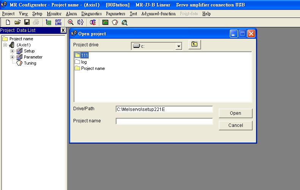Screen dimensions: 300x190
Task: Open the Parameters menu
Action: [x=115, y=14]
